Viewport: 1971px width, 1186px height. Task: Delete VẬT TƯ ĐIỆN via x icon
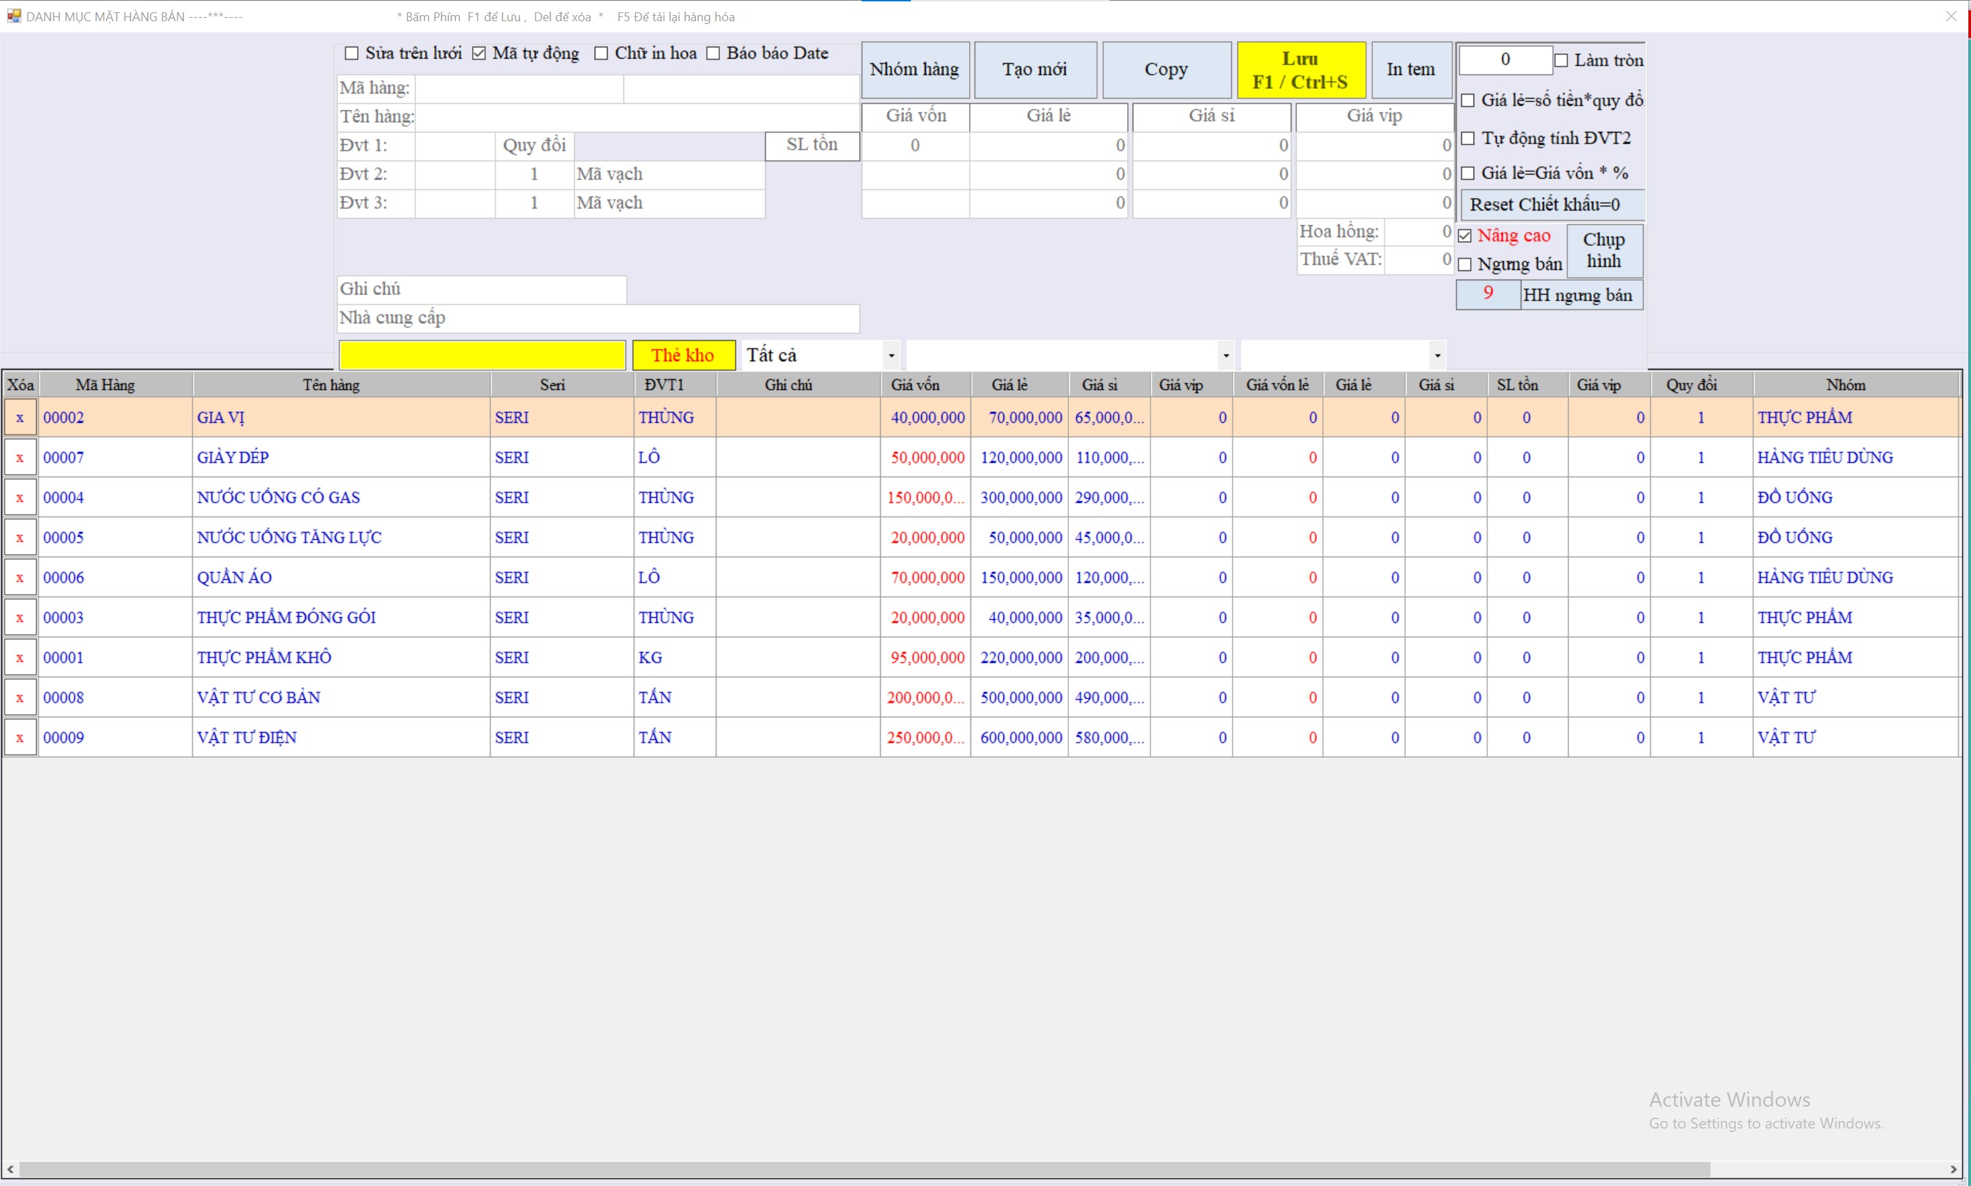(x=20, y=737)
